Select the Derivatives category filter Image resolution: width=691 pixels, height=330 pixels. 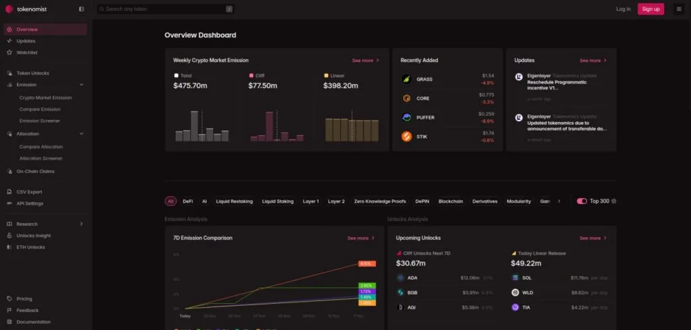pos(485,201)
